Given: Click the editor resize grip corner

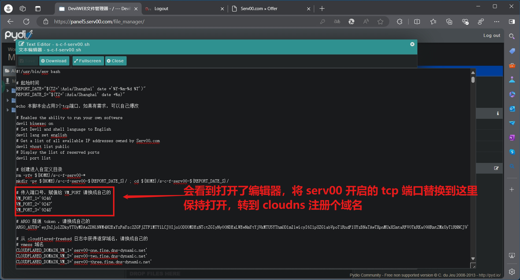Looking at the screenshot, I should 473,266.
